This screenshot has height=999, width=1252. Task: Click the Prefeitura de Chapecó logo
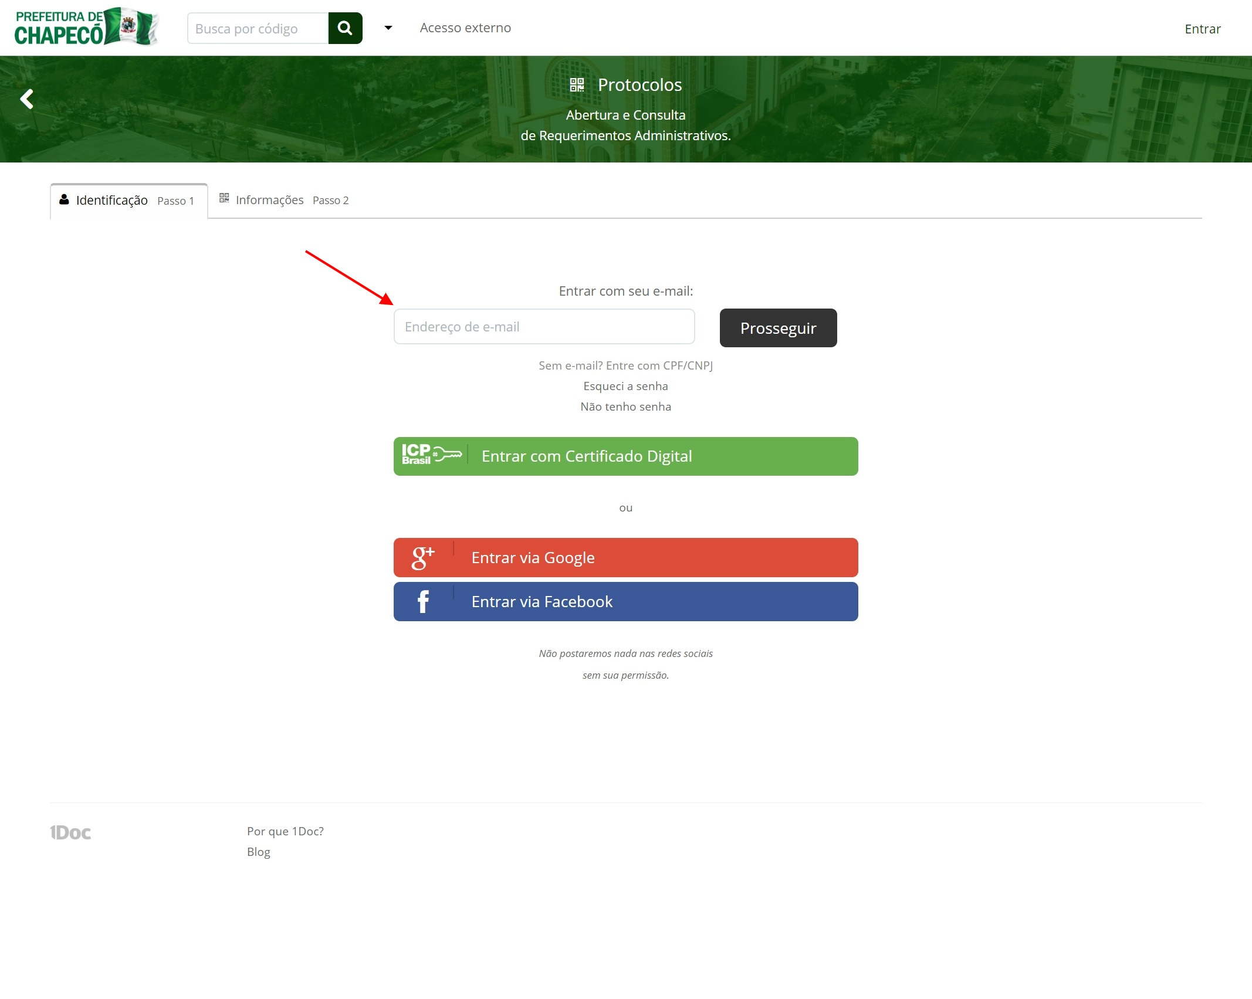click(86, 27)
